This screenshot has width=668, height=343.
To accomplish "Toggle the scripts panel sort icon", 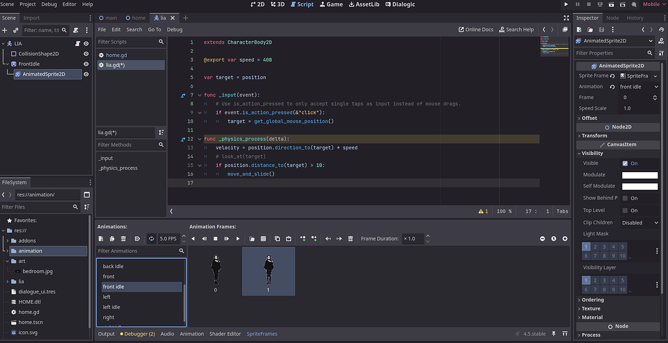I will point(162,132).
